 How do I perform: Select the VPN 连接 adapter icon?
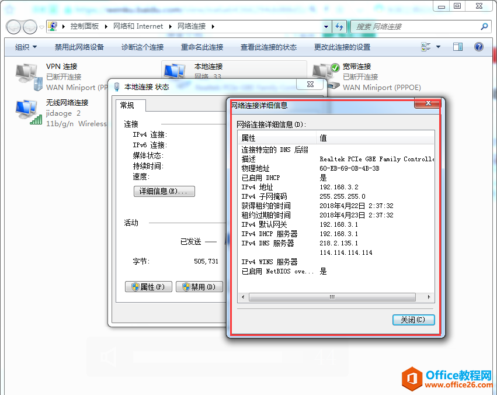[x=29, y=77]
